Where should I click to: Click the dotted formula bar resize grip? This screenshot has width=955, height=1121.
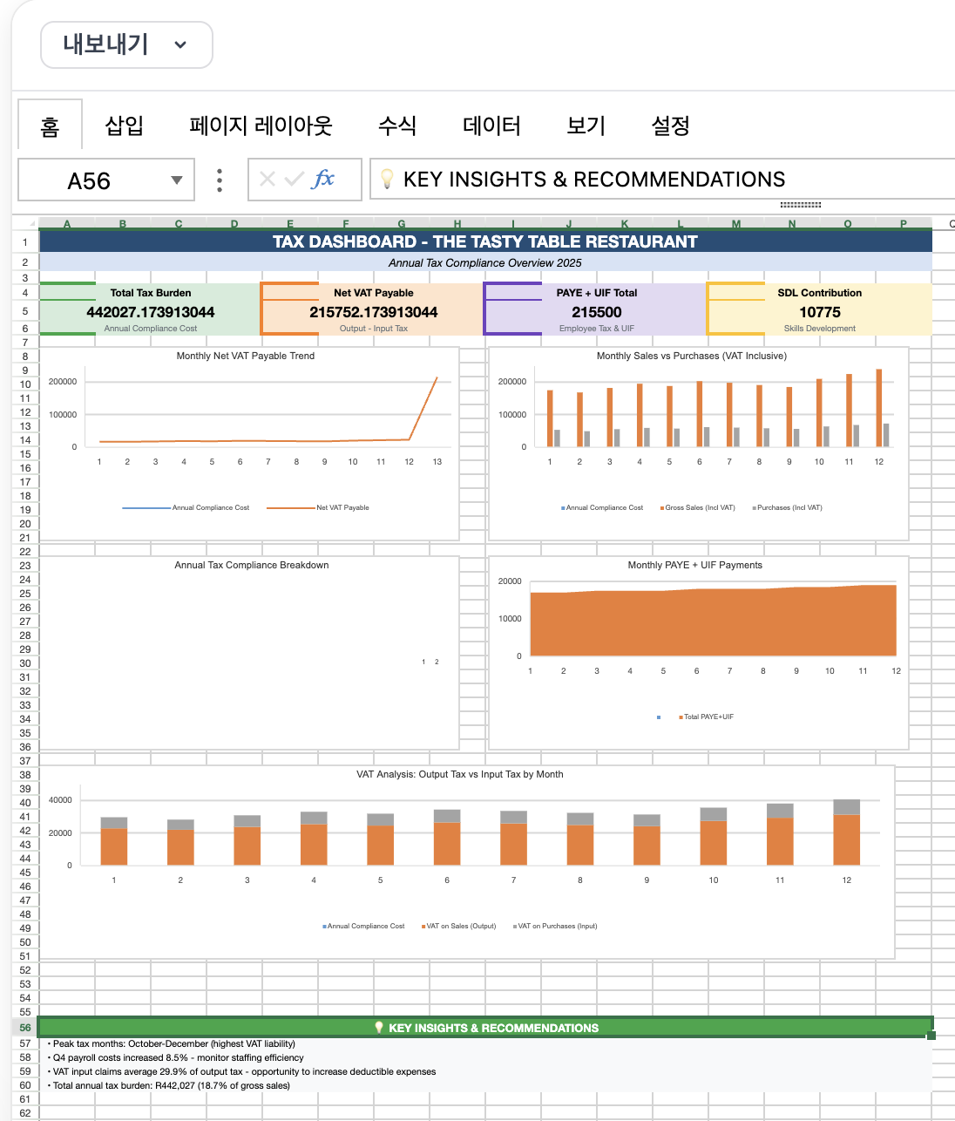coord(800,205)
